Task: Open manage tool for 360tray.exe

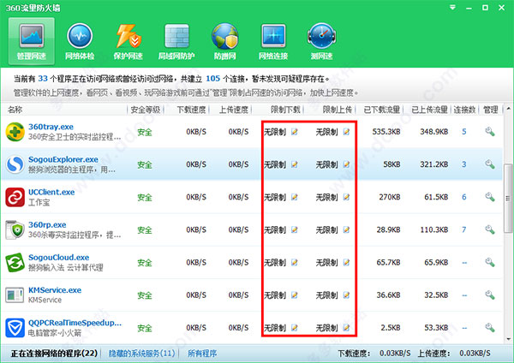Action: tap(490, 132)
